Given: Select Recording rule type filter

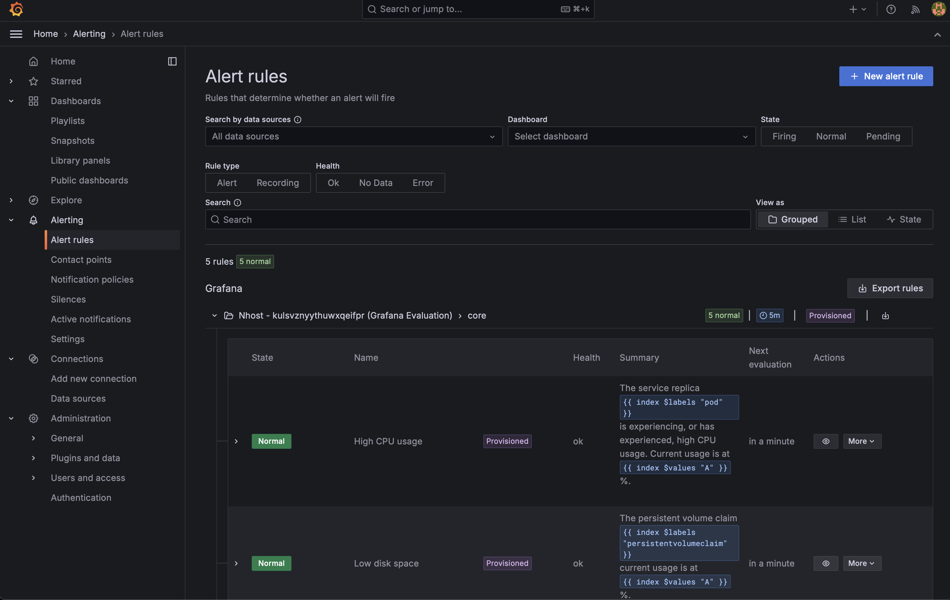Looking at the screenshot, I should point(277,183).
